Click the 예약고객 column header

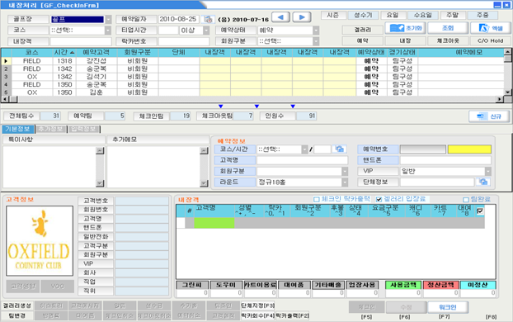96,52
